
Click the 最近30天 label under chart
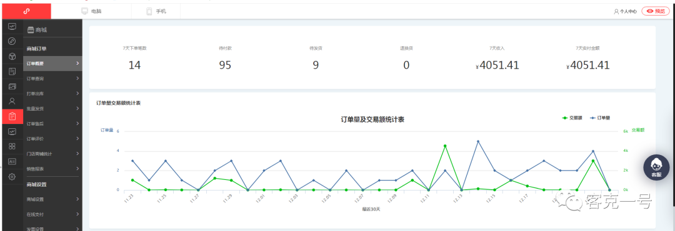coord(371,209)
